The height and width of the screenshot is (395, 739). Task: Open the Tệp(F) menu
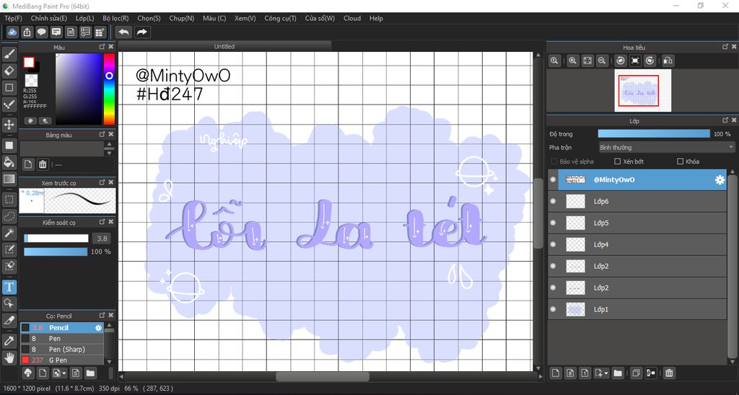(13, 18)
